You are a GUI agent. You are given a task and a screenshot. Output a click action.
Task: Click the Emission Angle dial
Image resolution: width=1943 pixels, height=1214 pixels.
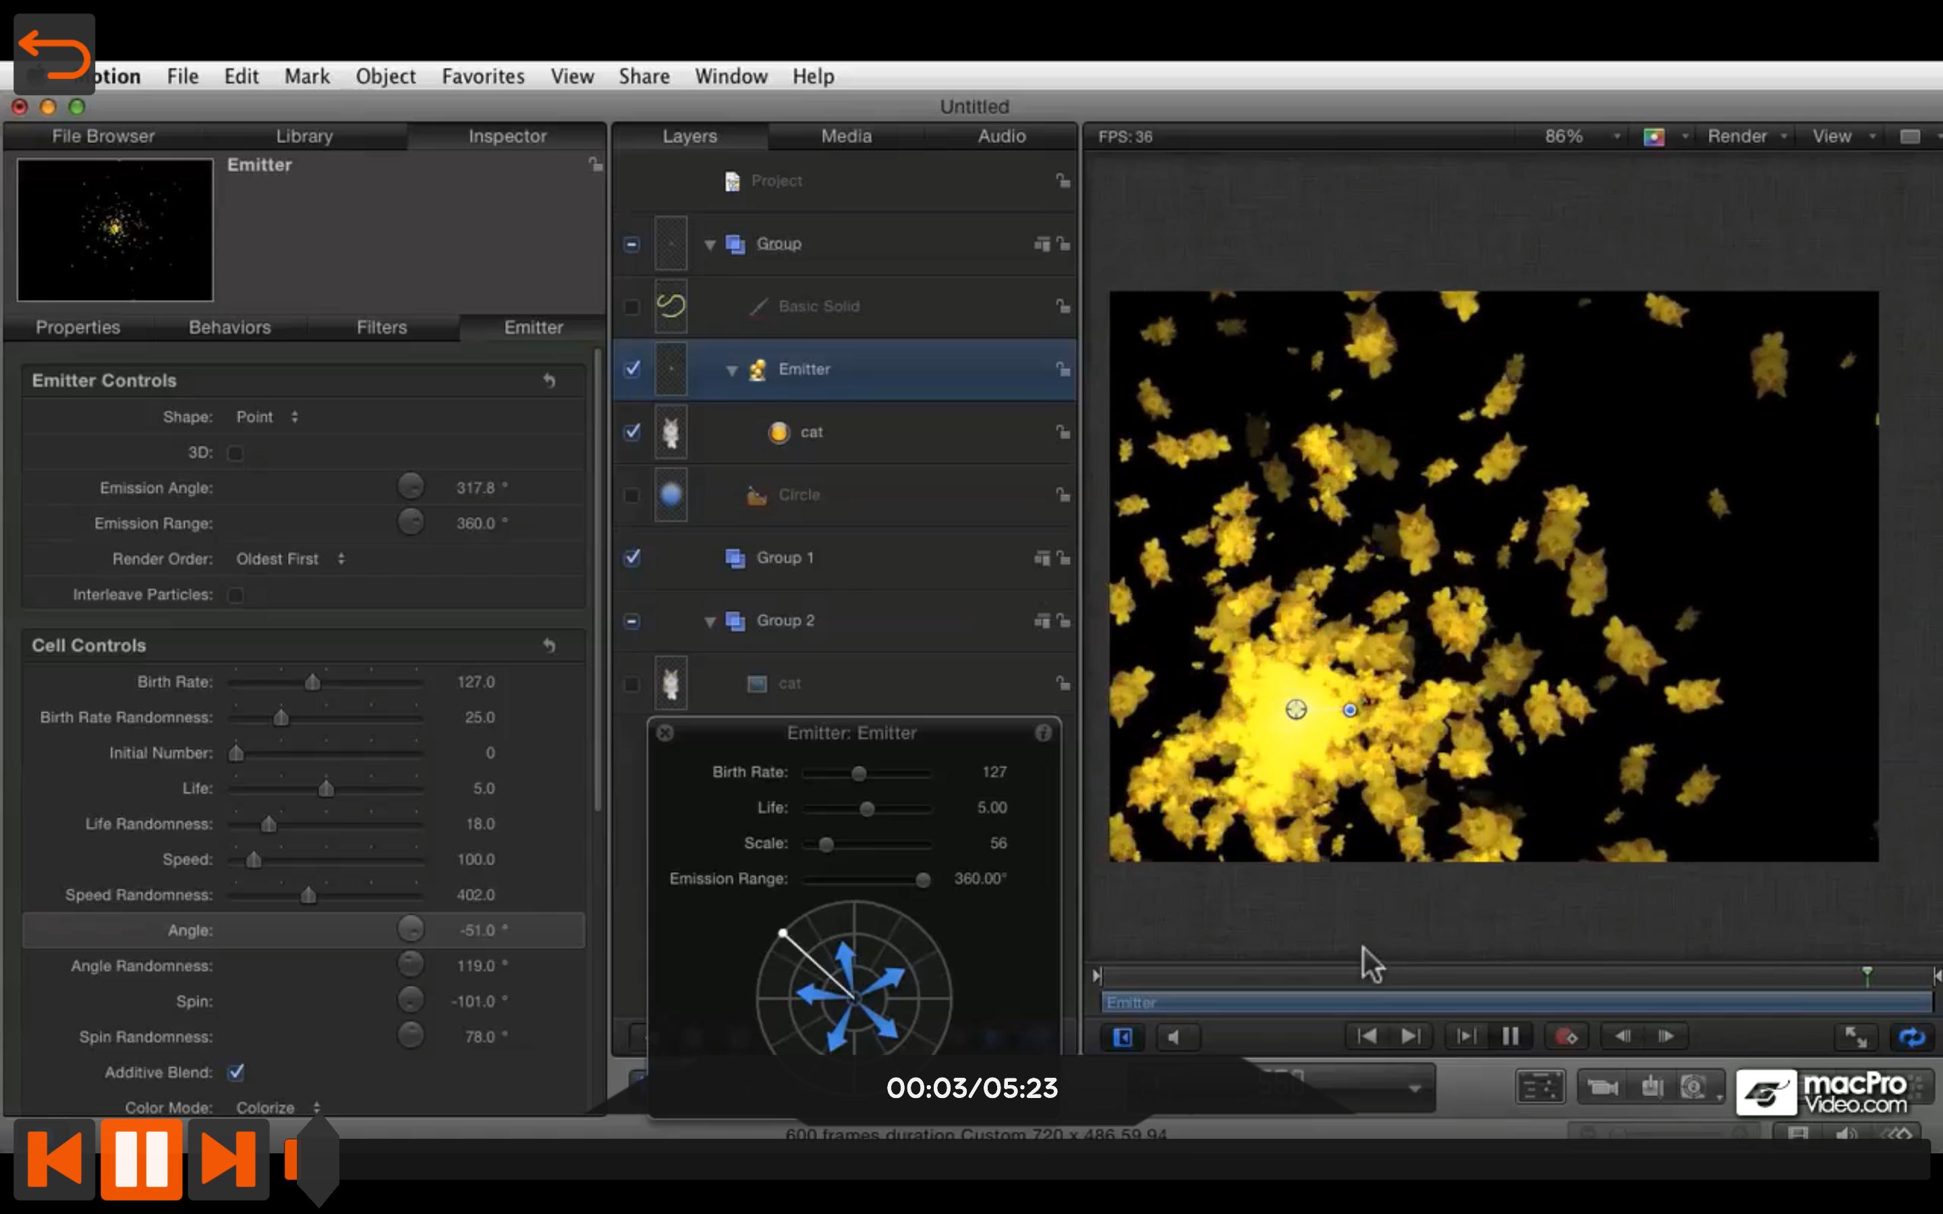(x=410, y=486)
